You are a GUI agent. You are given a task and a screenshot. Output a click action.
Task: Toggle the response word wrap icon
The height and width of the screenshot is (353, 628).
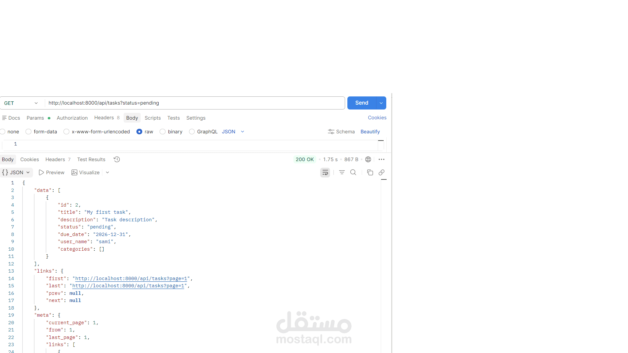(x=325, y=173)
